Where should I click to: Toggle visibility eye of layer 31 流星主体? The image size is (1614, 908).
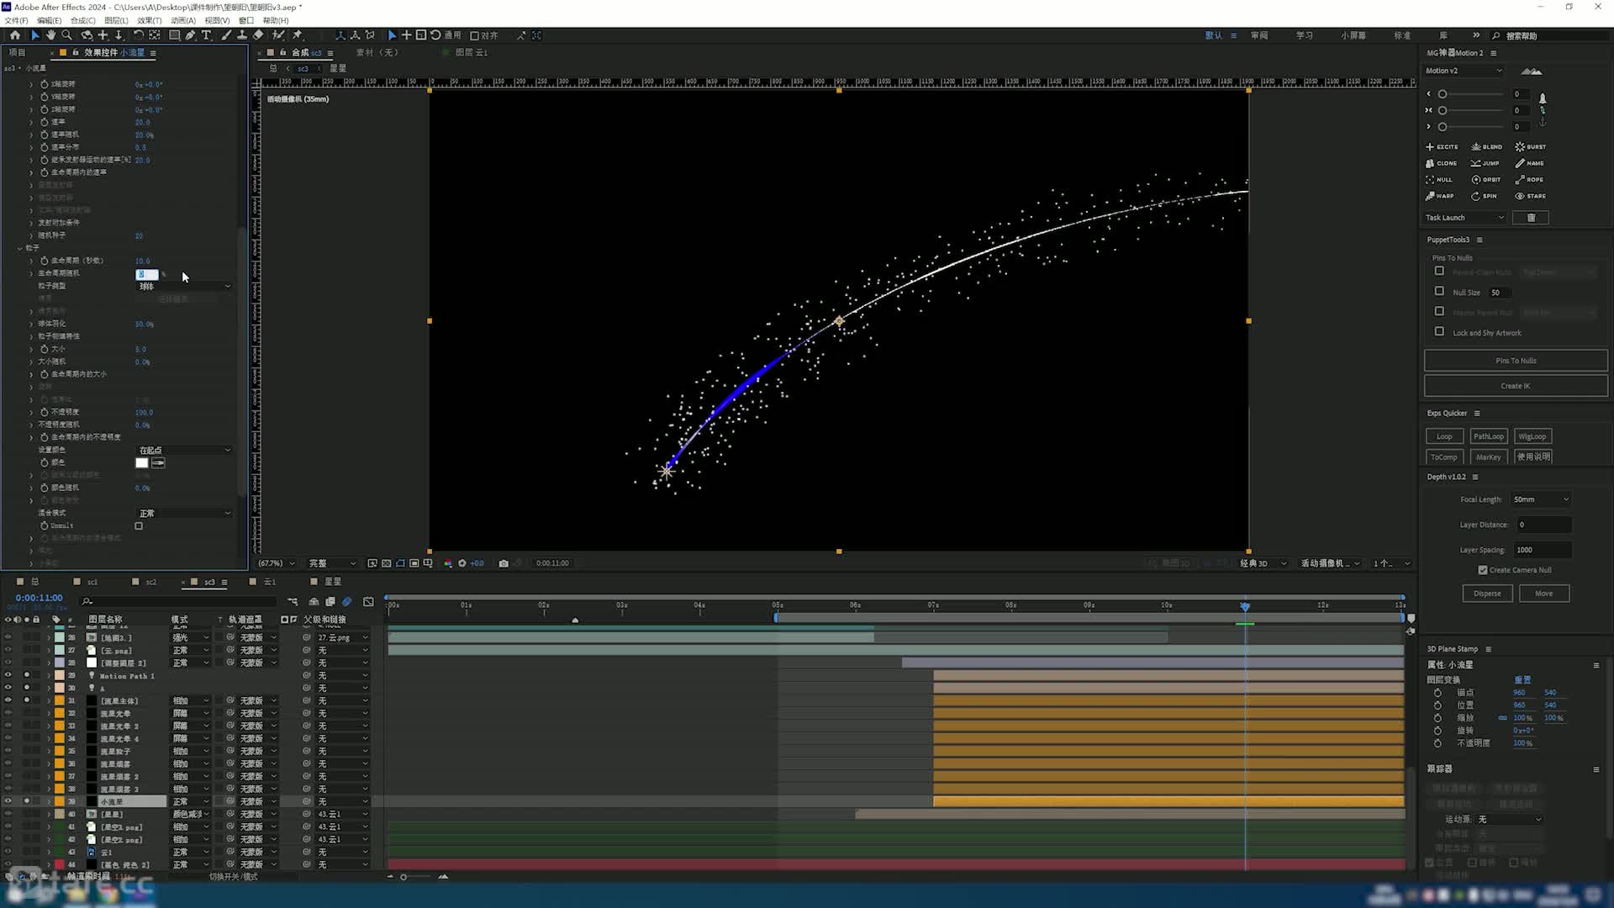(8, 701)
